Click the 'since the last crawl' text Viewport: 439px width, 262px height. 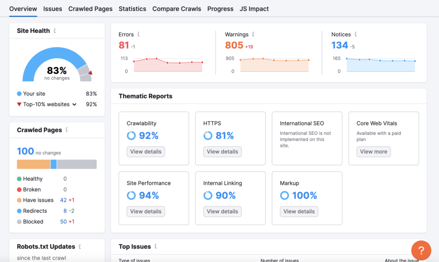click(x=42, y=258)
